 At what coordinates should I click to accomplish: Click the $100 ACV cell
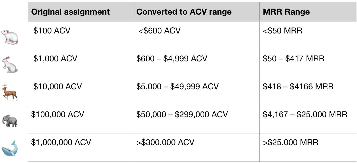pos(80,36)
